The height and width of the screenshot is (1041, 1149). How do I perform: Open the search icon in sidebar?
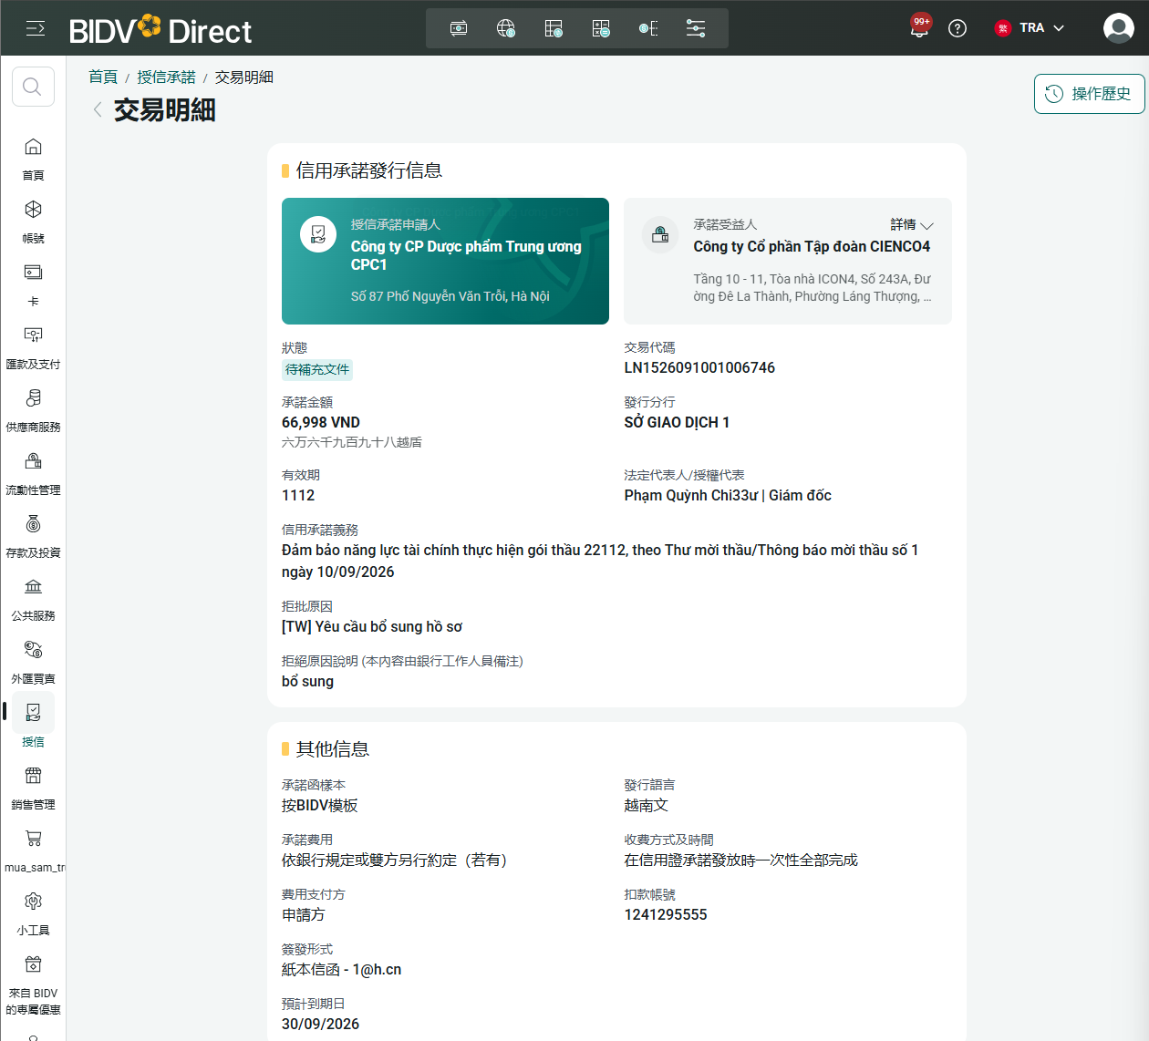(33, 87)
